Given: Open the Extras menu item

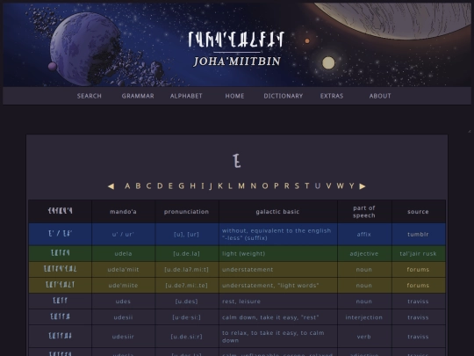Looking at the screenshot, I should [x=332, y=96].
